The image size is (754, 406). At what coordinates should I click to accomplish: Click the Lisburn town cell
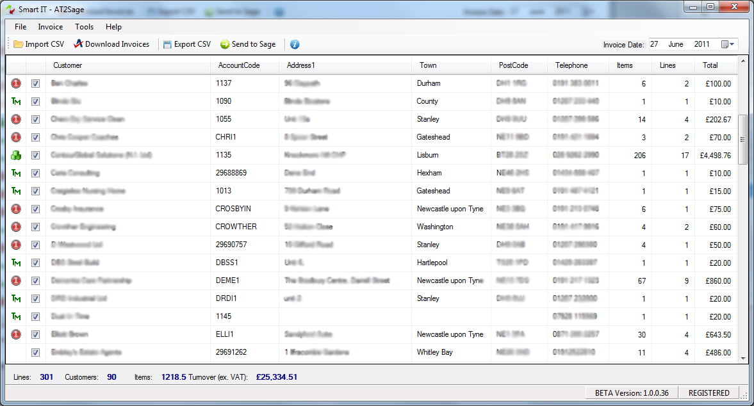[452, 155]
